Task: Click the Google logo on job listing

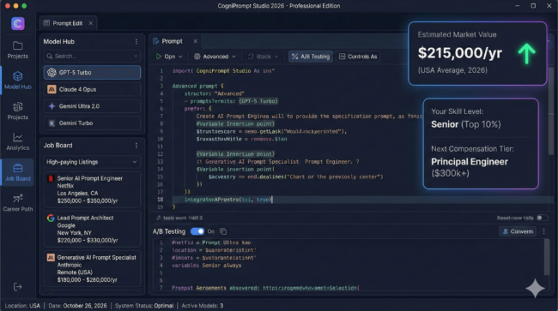Action: pyautogui.click(x=51, y=218)
